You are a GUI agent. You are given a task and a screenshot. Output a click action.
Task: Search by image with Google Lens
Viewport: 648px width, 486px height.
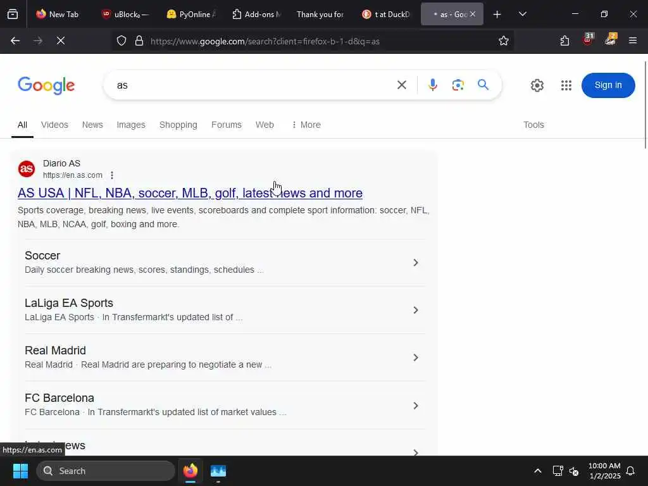[x=458, y=85]
